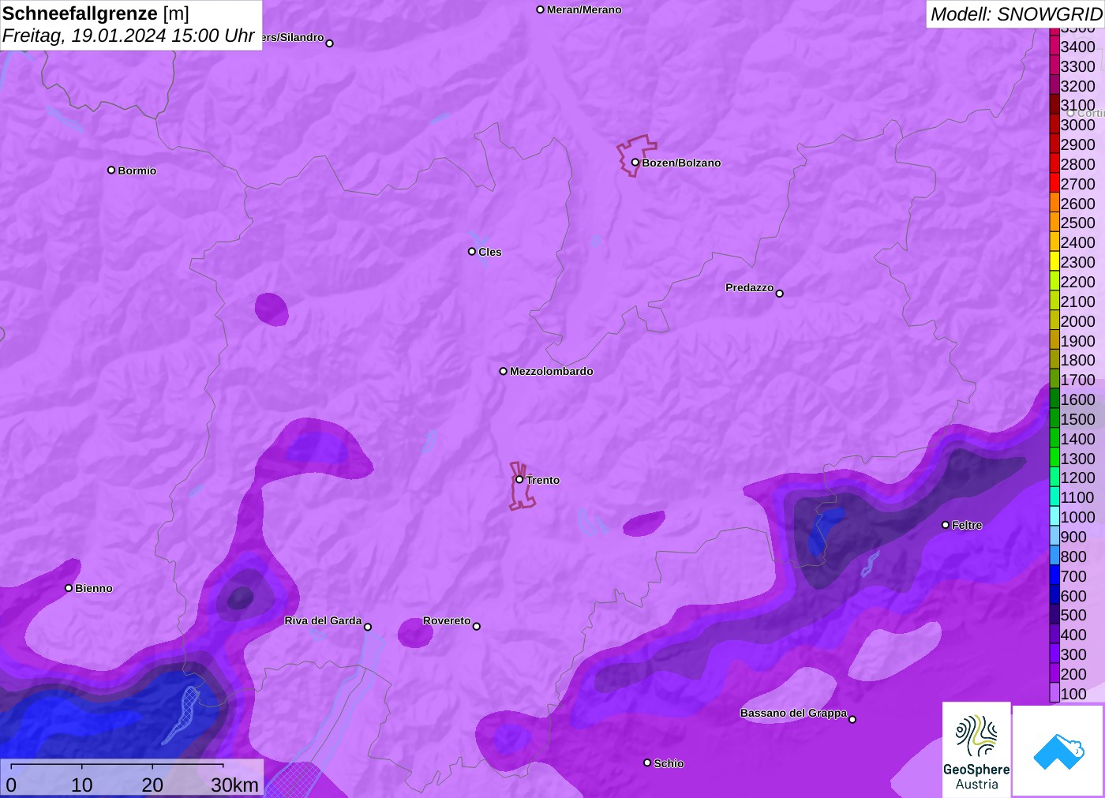Click the Bormio label text

point(137,170)
